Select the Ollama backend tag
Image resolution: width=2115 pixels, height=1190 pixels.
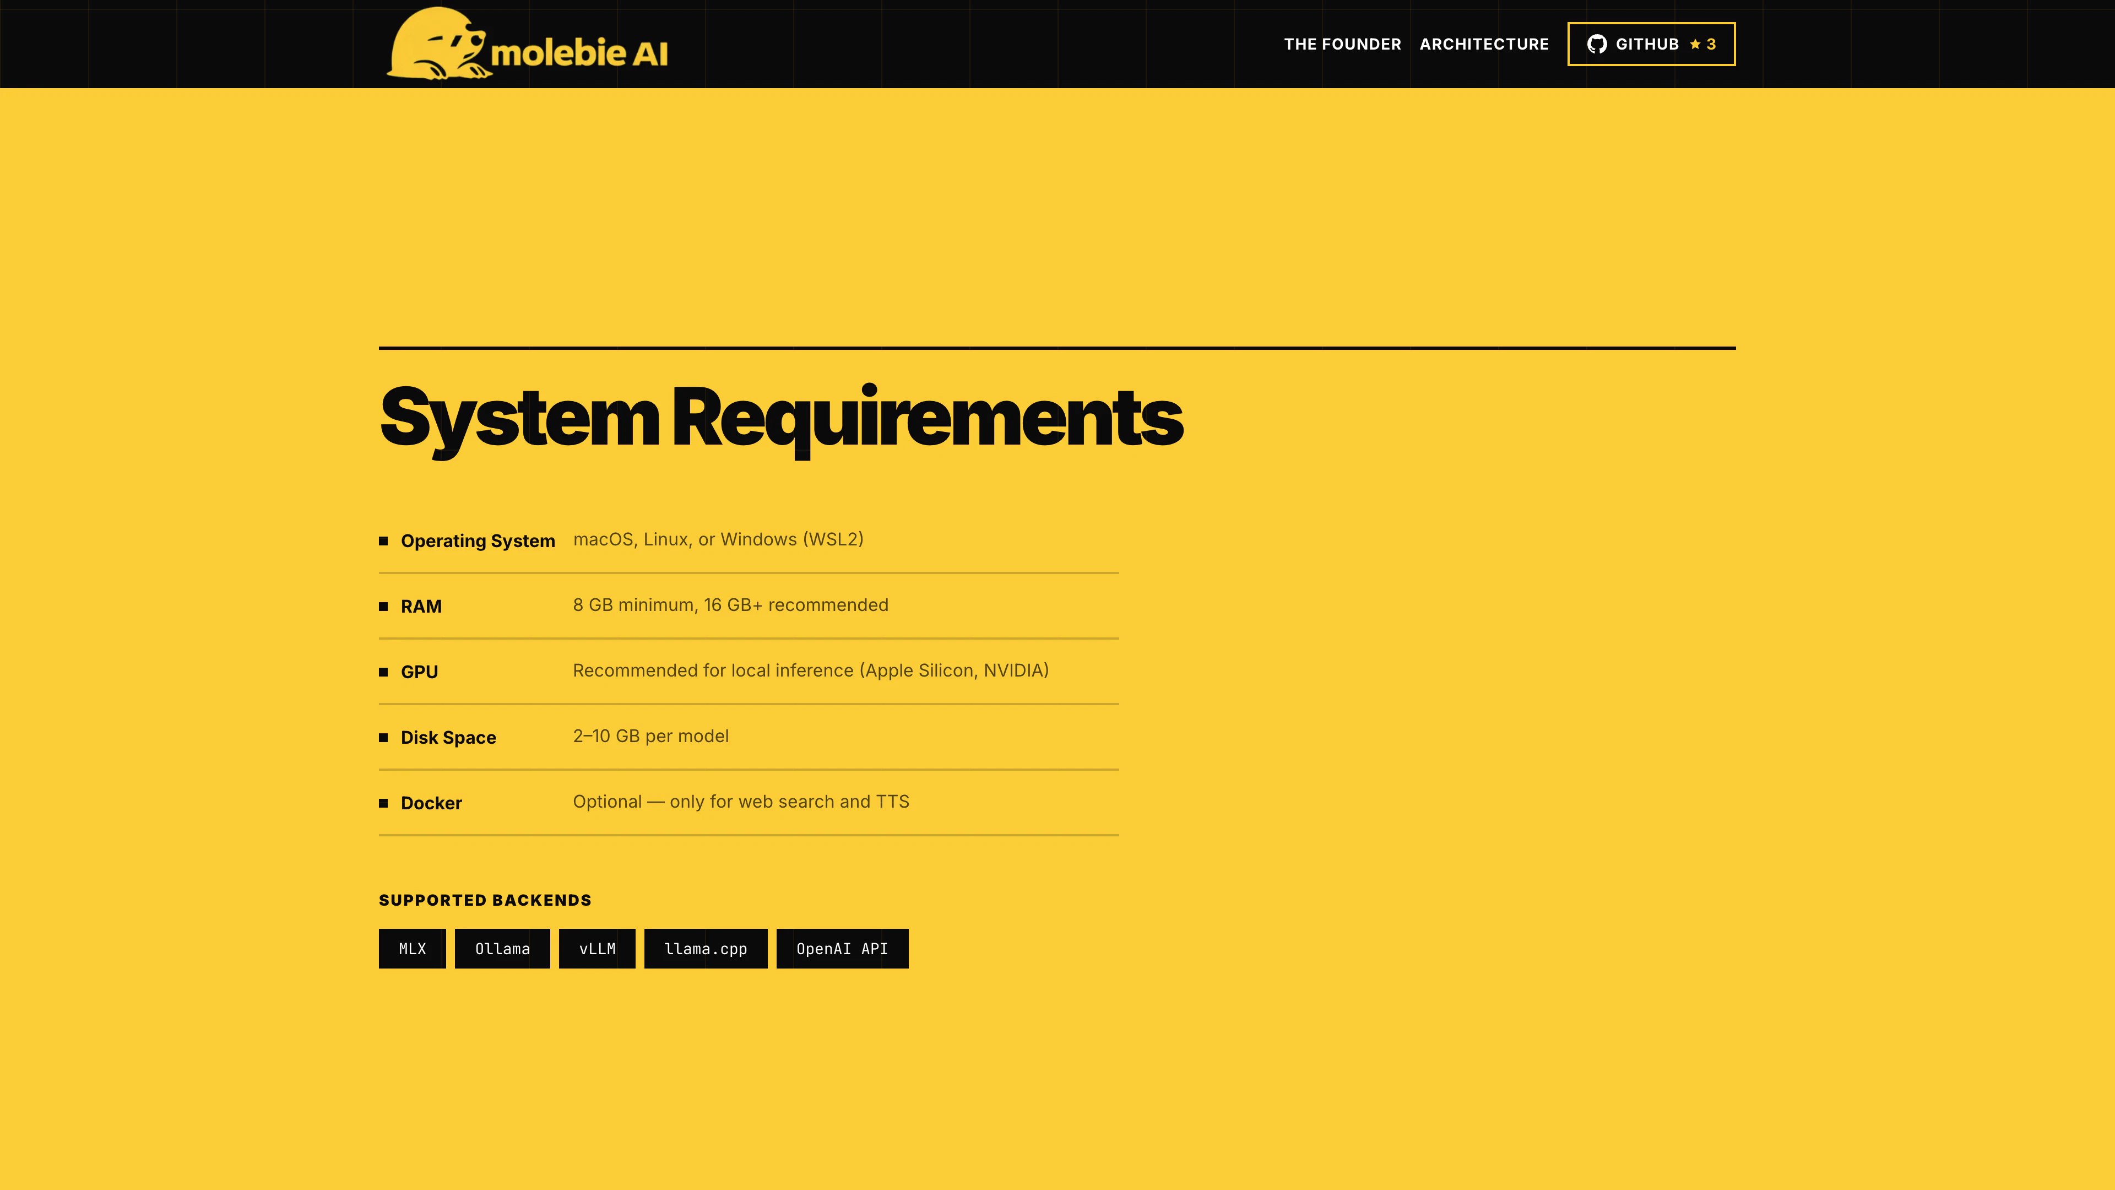point(502,949)
